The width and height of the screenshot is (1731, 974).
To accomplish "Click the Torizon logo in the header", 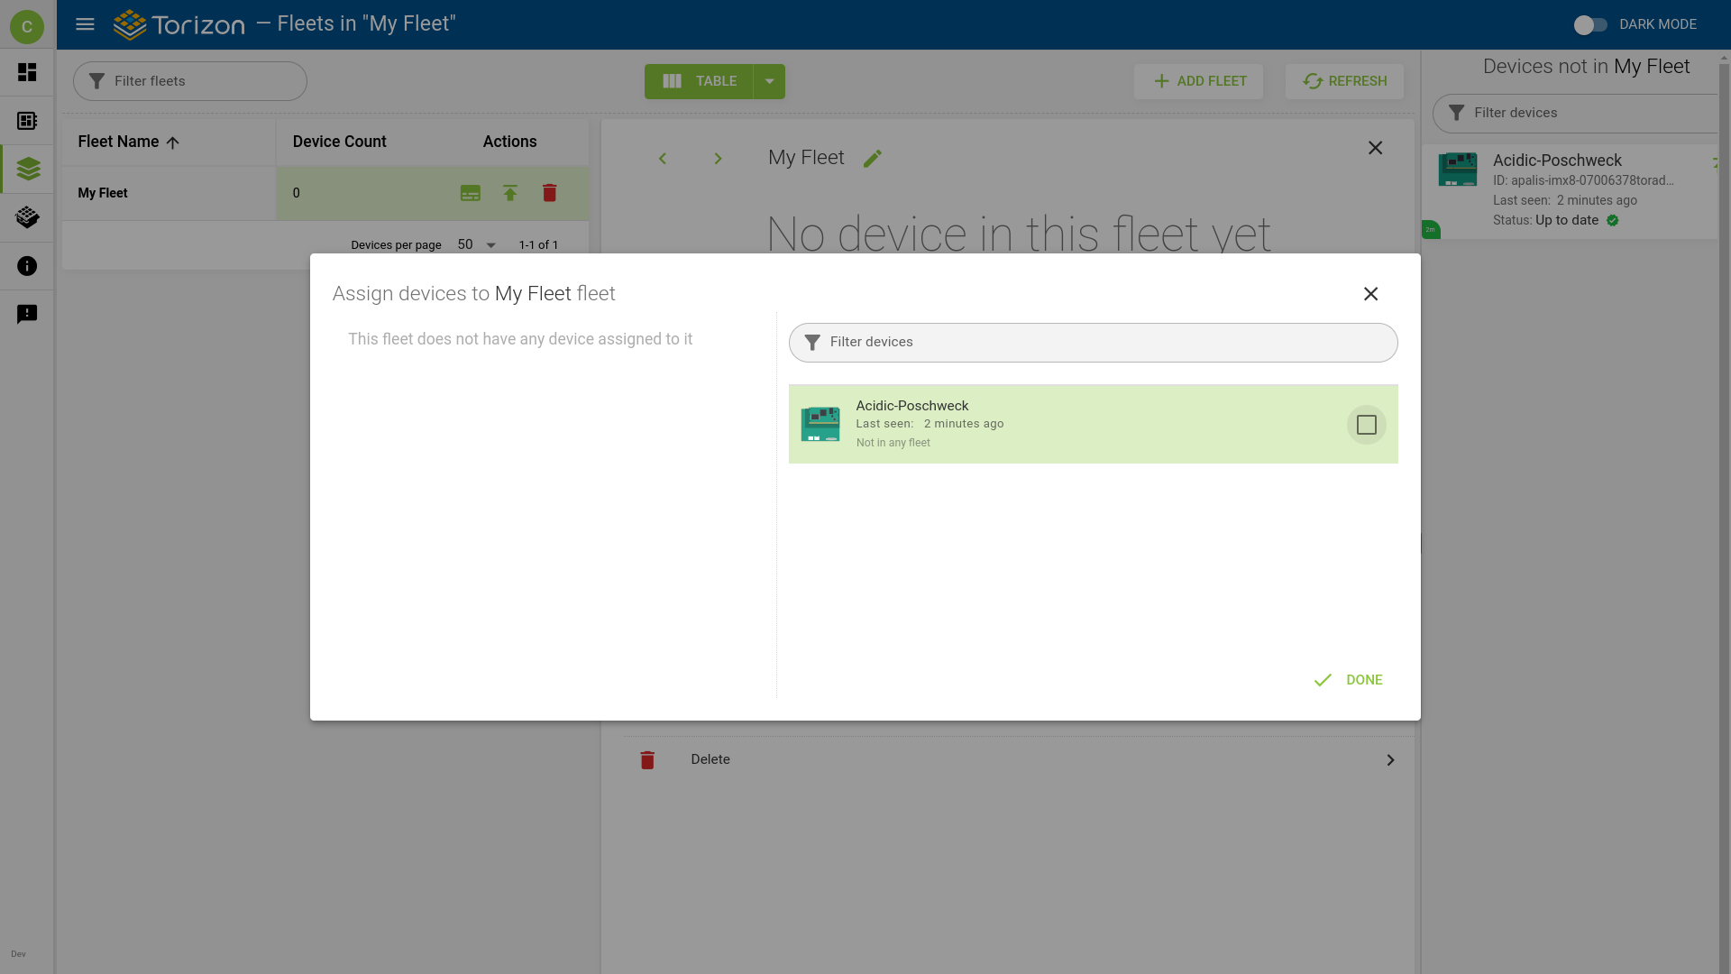I will [x=177, y=23].
